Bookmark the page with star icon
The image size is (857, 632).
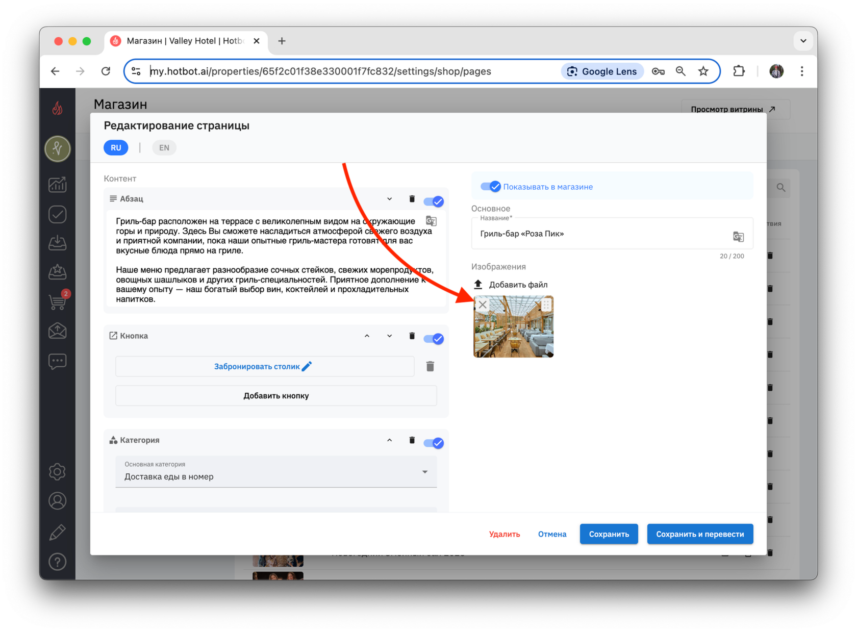703,71
